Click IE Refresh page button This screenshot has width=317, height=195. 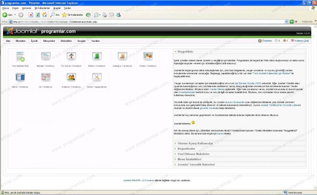pyautogui.click(x=38, y=15)
